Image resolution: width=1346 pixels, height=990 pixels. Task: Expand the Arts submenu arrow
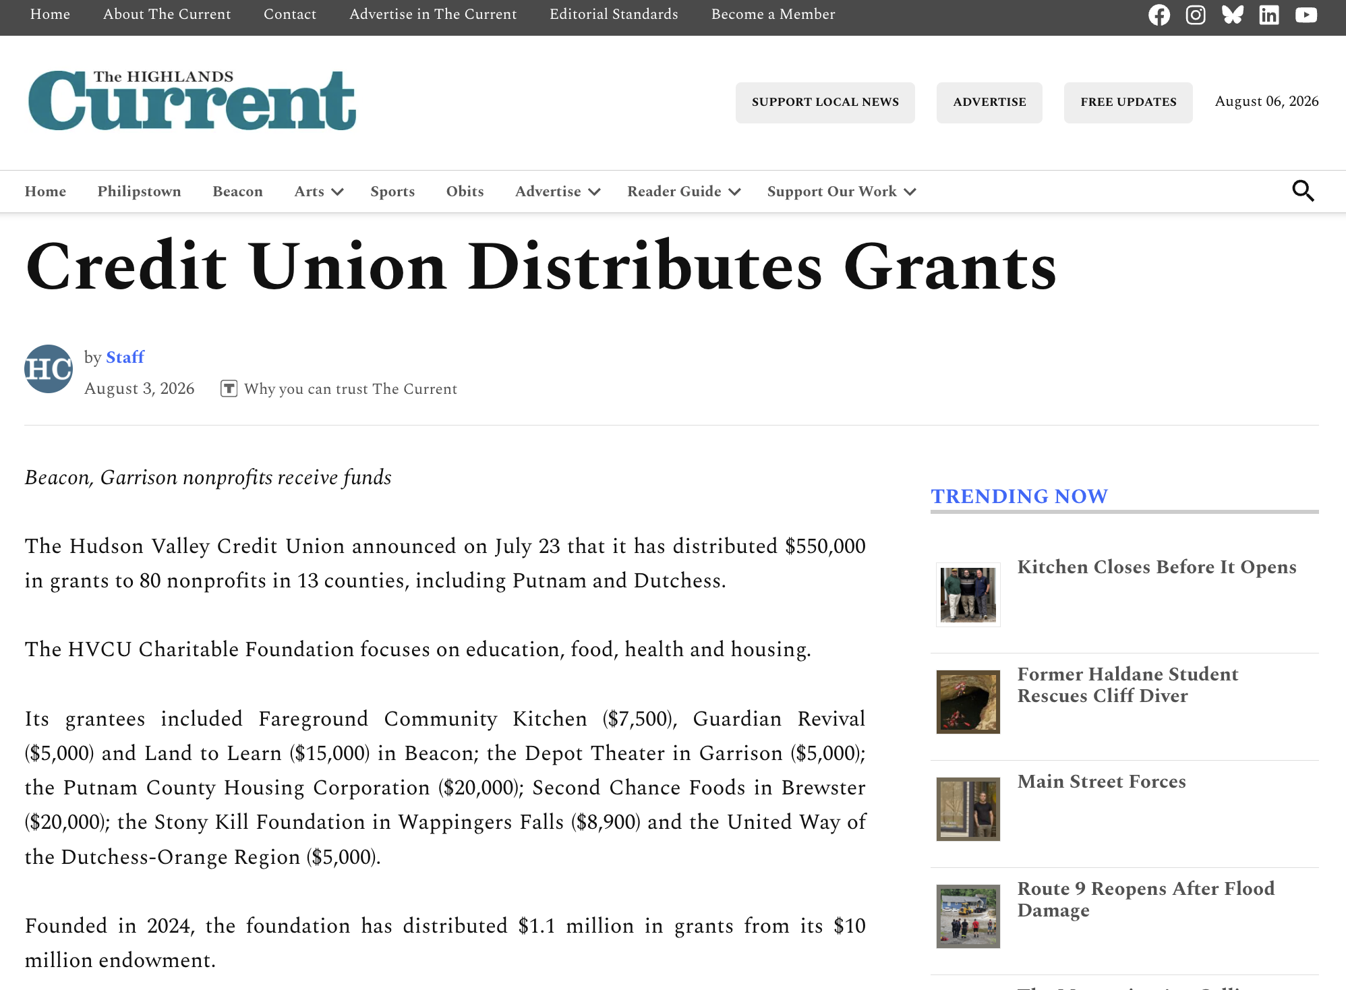coord(338,192)
